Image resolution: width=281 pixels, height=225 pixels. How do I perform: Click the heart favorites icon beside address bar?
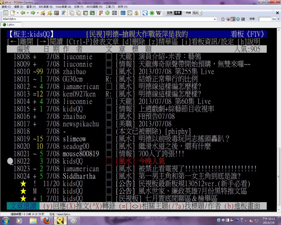coord(228,19)
